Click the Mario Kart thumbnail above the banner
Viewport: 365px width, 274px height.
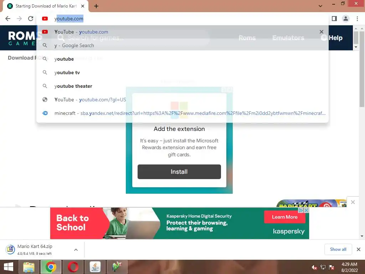coord(311,203)
